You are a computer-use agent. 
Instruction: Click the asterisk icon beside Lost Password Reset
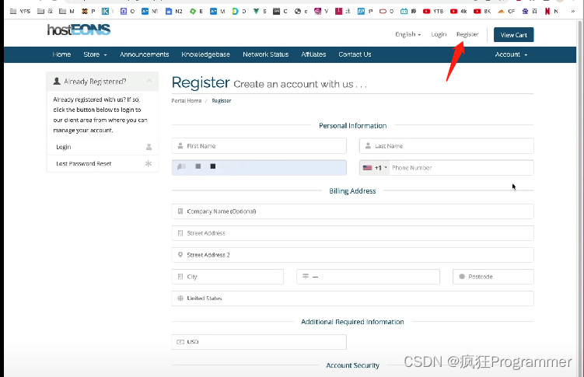pos(149,164)
